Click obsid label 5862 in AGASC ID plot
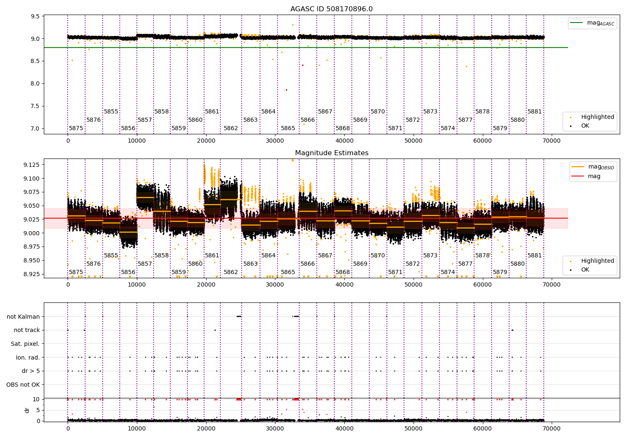This screenshot has height=438, width=626. coord(231,128)
